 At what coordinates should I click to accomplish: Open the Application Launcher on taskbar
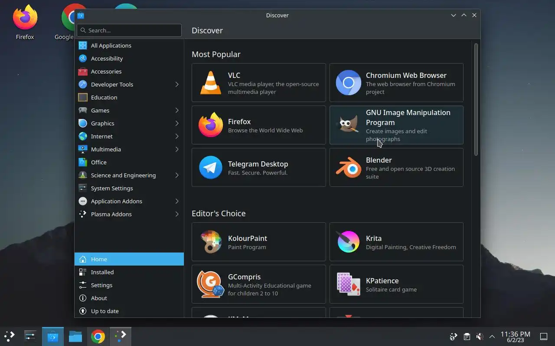tap(10, 336)
